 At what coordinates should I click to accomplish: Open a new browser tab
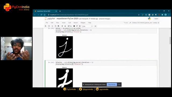pos(60,11)
